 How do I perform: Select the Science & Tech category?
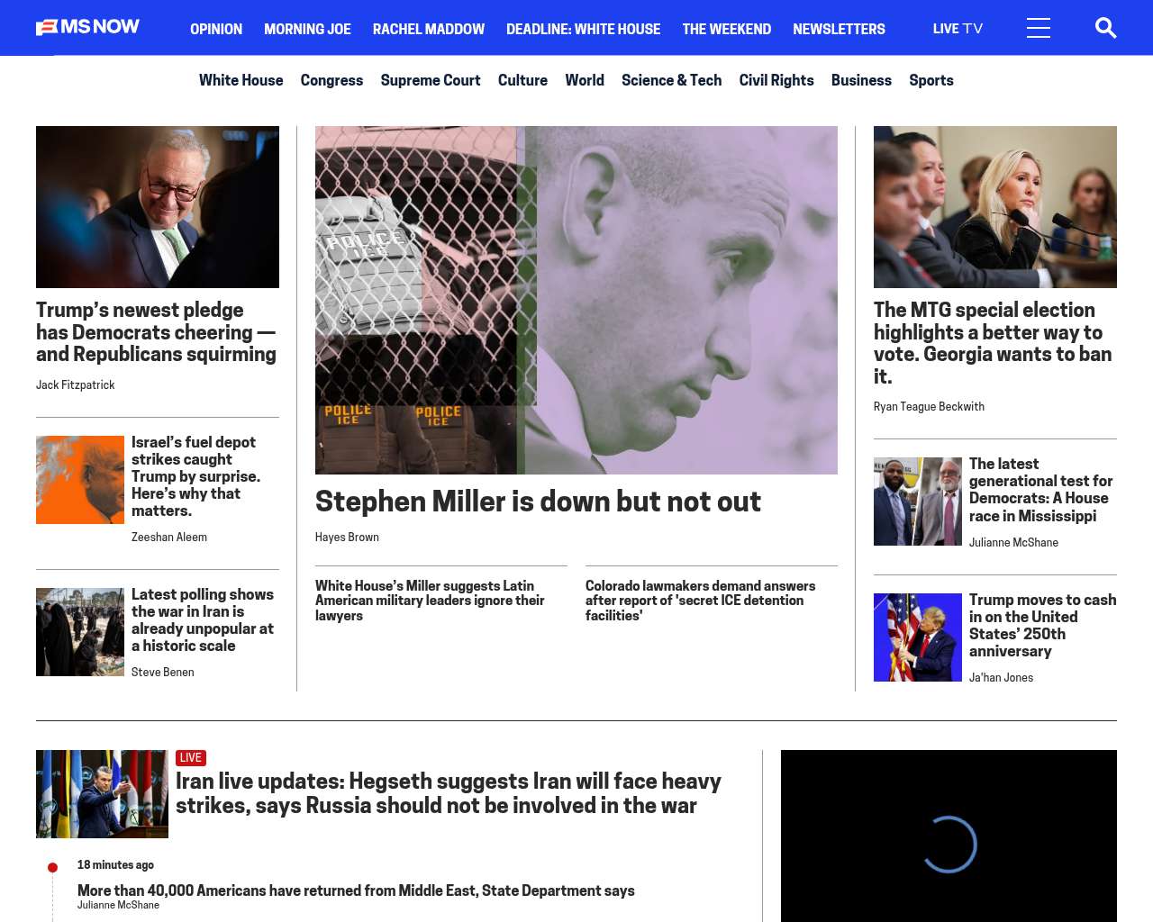click(671, 80)
